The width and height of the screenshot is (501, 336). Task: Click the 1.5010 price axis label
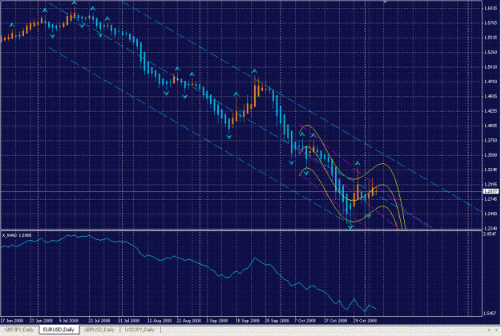[x=491, y=67]
